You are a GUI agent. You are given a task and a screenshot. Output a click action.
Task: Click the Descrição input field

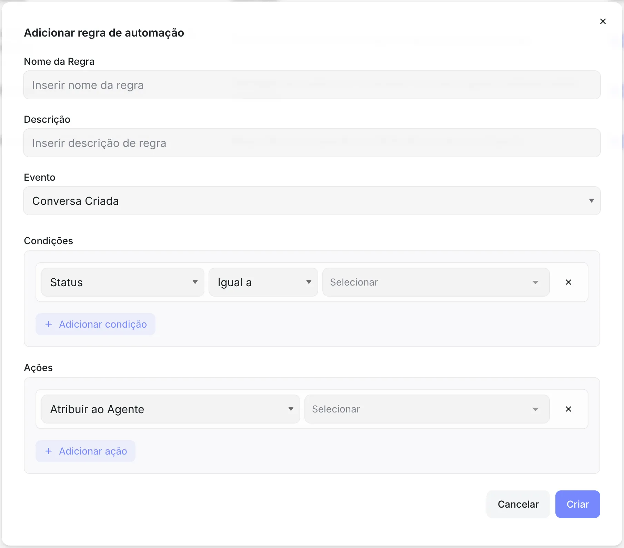pos(312,143)
